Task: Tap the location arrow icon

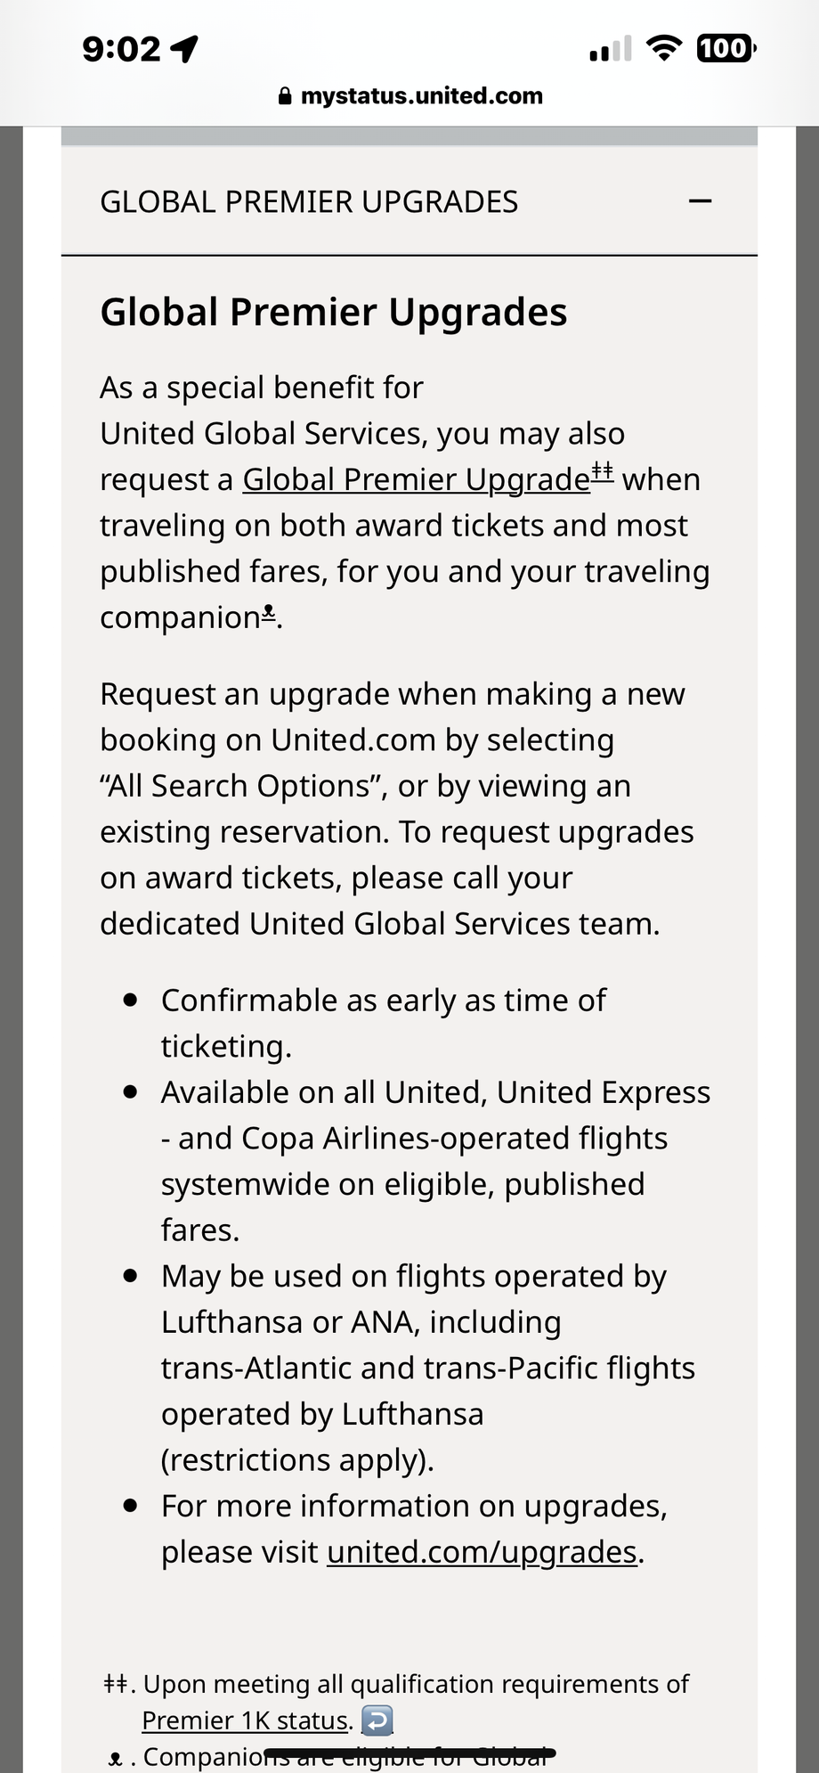Action: tap(184, 48)
